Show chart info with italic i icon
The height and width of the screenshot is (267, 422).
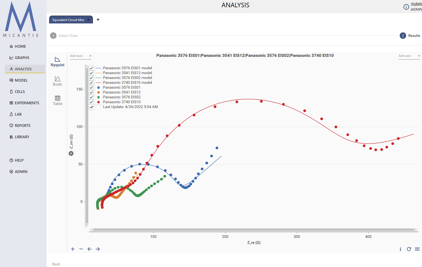point(400,249)
